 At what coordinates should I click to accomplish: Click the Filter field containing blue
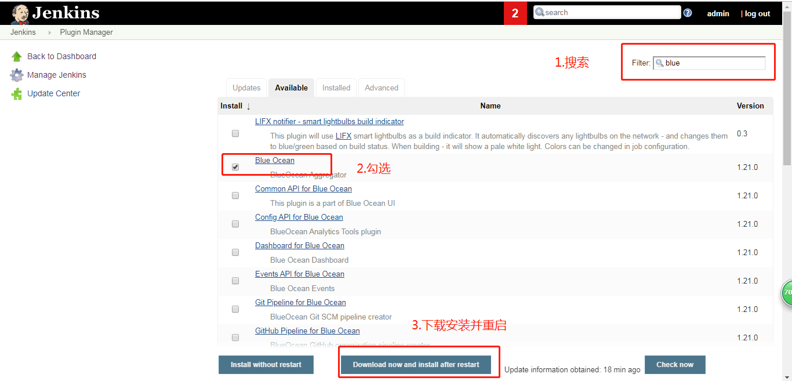click(x=709, y=63)
